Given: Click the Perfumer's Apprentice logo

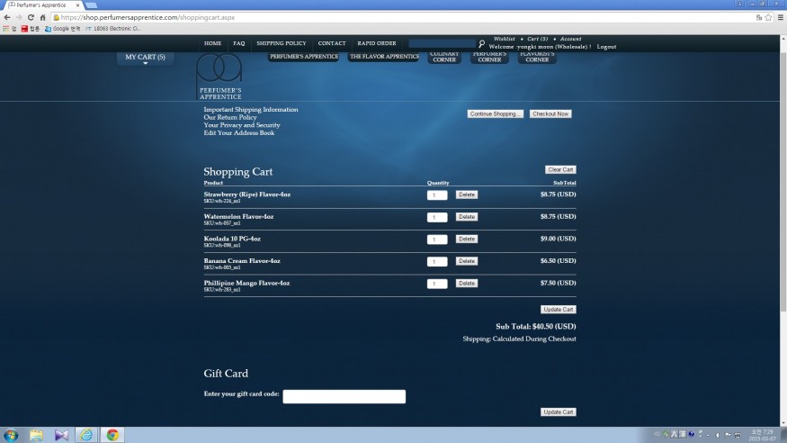Looking at the screenshot, I should click(x=219, y=77).
